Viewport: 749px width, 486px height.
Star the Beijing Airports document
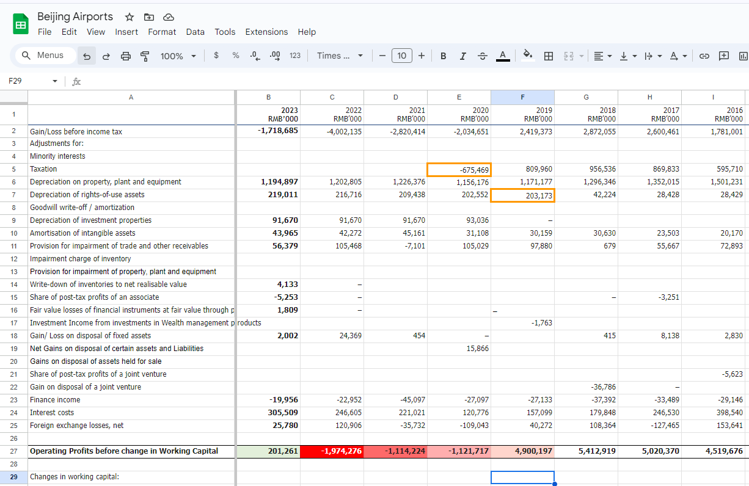tap(129, 17)
